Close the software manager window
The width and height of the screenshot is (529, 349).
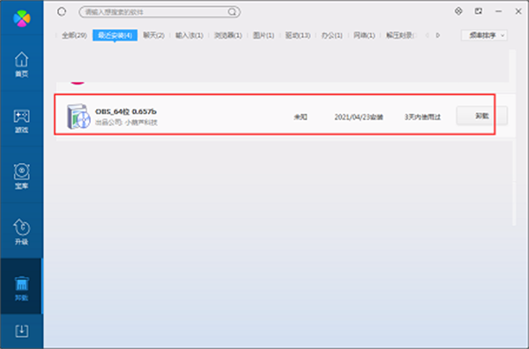518,11
